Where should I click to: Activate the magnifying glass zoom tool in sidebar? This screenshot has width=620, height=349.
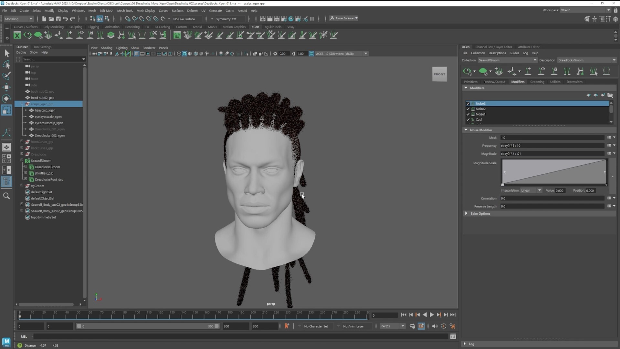click(7, 196)
